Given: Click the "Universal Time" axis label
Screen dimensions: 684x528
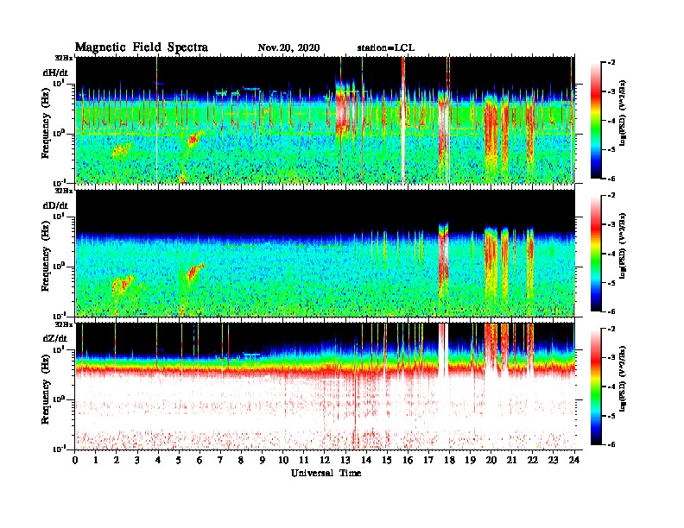Looking at the screenshot, I should point(326,473).
